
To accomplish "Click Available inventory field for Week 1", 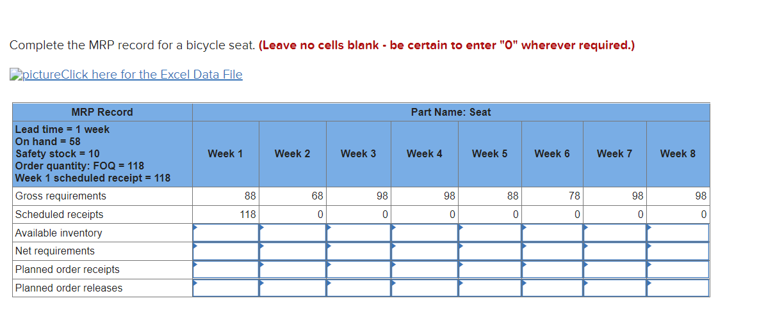I will pyautogui.click(x=226, y=233).
